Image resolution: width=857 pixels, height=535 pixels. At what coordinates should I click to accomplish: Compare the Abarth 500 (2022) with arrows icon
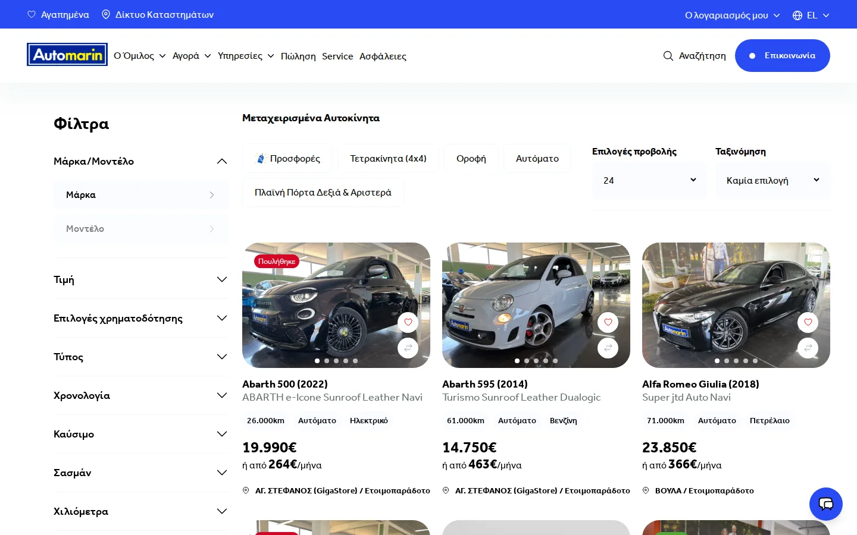click(408, 348)
